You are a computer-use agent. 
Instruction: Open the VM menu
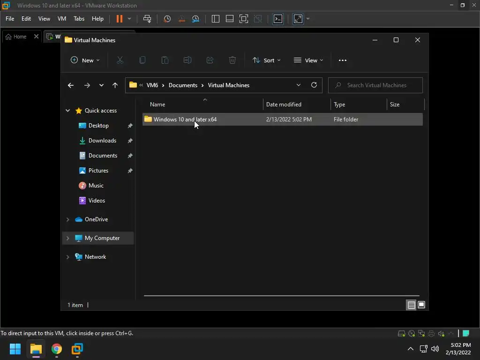tap(62, 19)
